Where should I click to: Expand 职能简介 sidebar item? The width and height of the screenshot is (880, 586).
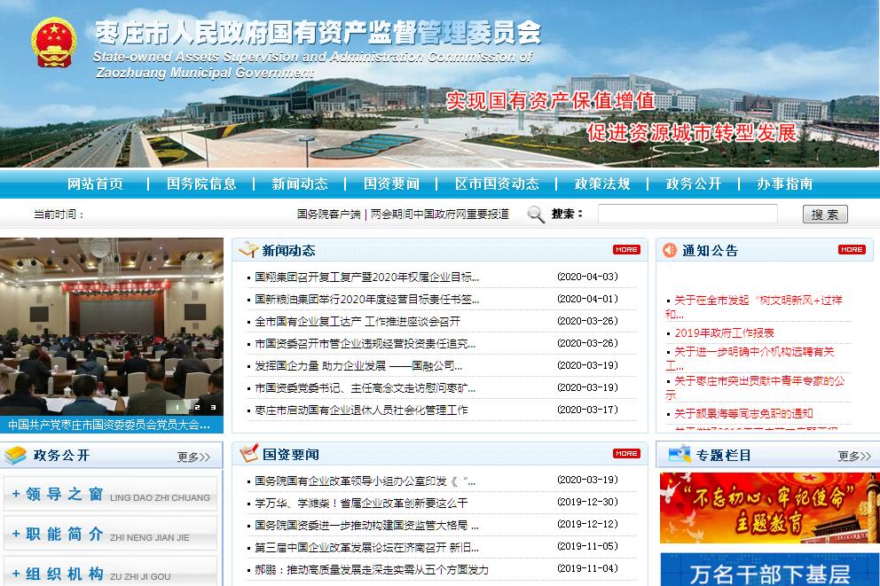tap(110, 535)
